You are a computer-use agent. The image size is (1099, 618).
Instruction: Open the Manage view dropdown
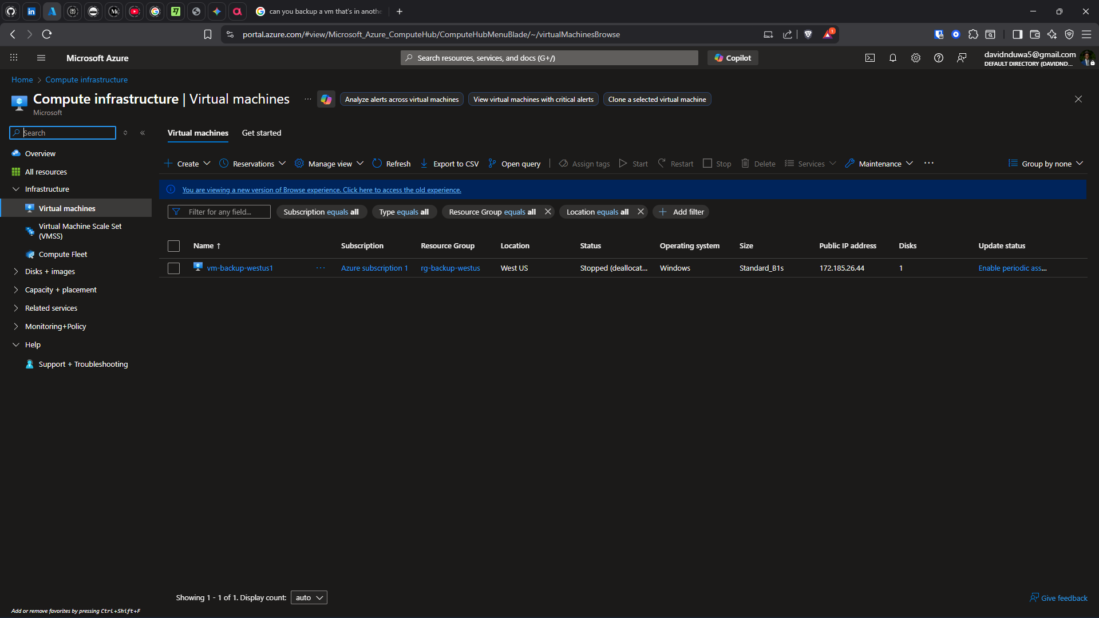[329, 164]
